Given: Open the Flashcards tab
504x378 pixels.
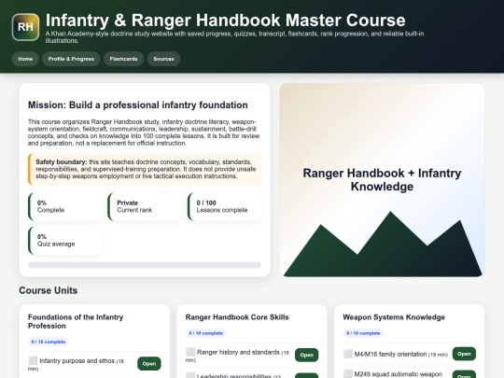Looking at the screenshot, I should click(x=123, y=59).
